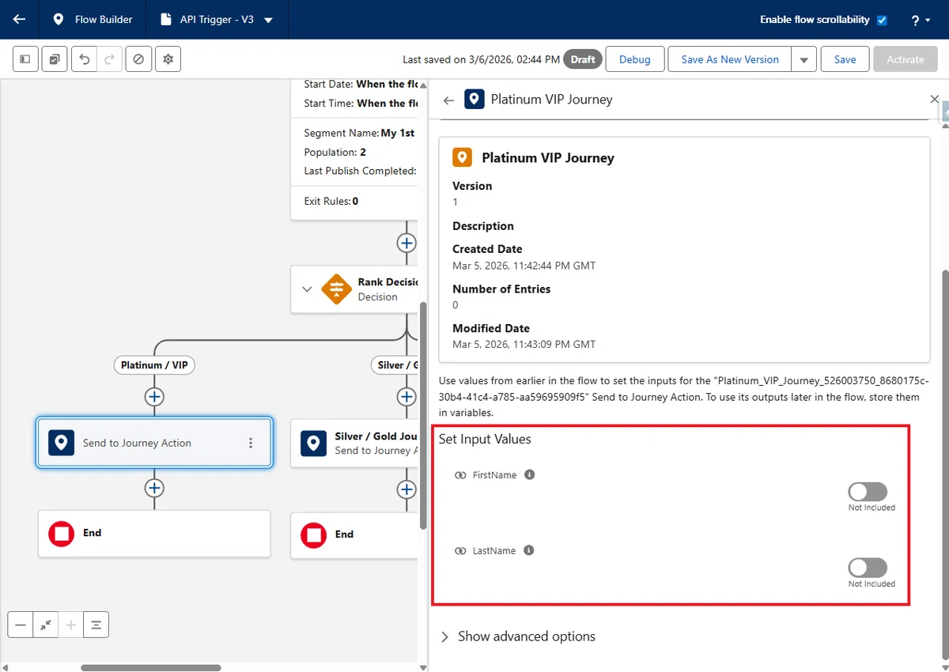Click the select elements toolbar icon
The image size is (949, 672).
(55, 59)
